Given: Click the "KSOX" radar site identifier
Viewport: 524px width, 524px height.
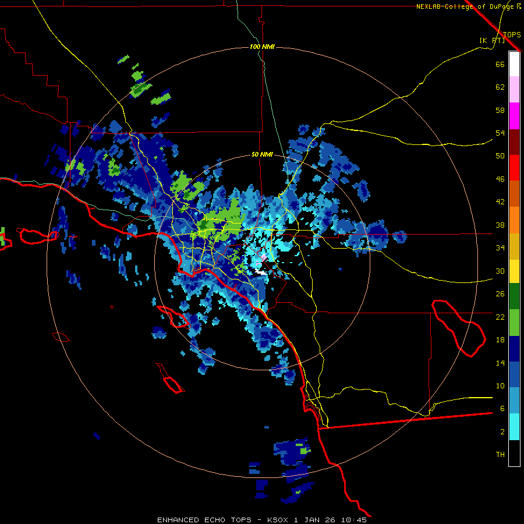Looking at the screenshot, I should [x=278, y=520].
